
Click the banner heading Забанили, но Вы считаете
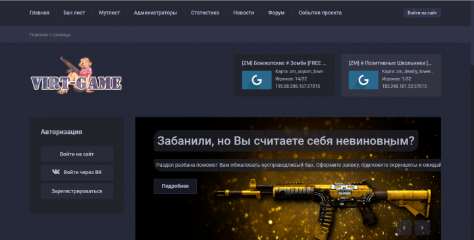click(x=286, y=140)
